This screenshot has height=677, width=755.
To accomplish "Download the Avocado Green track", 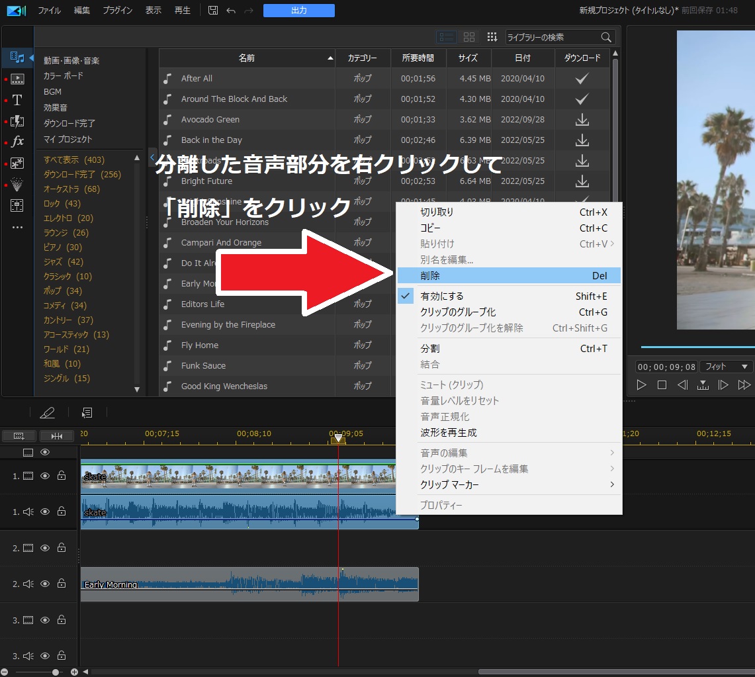I will click(x=582, y=120).
